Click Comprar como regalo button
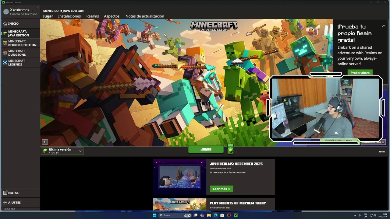 tap(373, 142)
